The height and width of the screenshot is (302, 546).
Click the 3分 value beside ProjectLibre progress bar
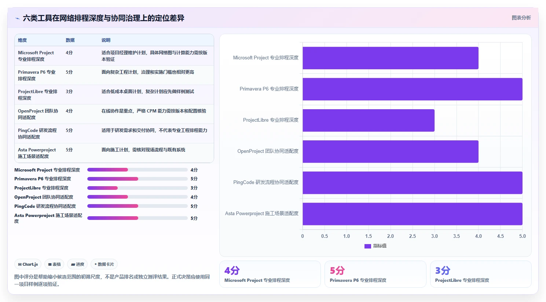(194, 188)
